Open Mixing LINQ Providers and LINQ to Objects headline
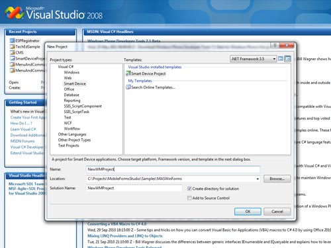Image resolution: width=331 pixels, height=248 pixels. pyautogui.click(x=125, y=236)
